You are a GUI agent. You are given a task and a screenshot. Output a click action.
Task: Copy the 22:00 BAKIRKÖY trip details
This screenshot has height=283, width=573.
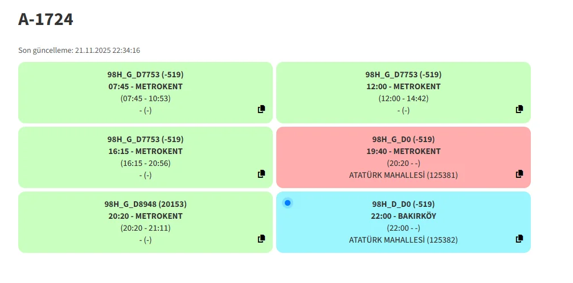[519, 239]
